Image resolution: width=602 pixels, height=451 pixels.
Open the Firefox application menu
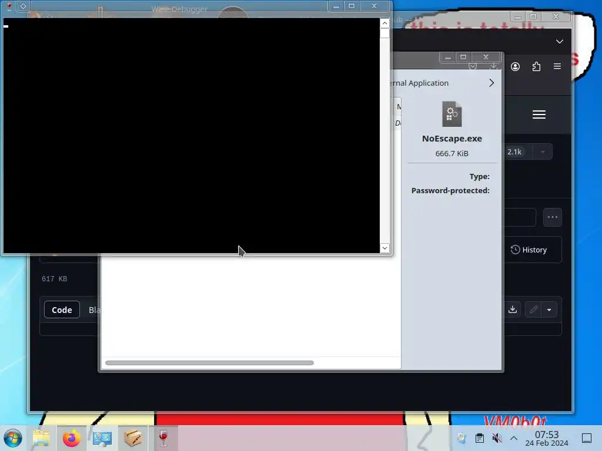[557, 66]
